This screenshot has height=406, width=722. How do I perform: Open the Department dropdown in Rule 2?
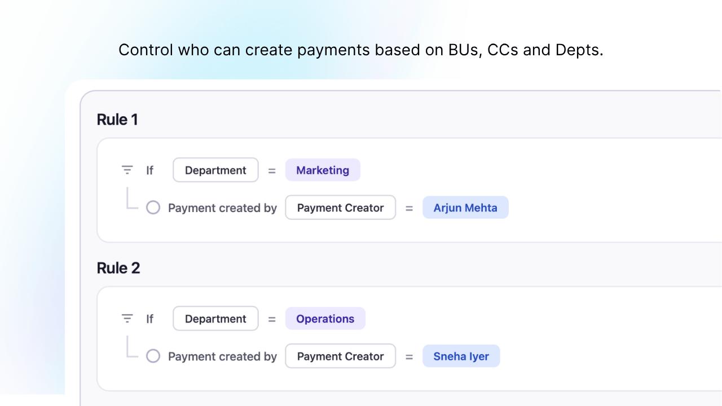[x=215, y=318]
